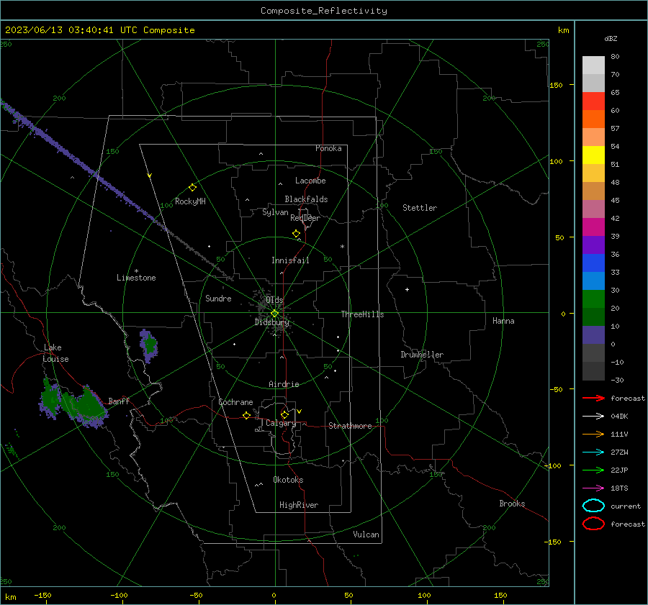
Task: Click the Lacombe label
Action: pyautogui.click(x=310, y=181)
